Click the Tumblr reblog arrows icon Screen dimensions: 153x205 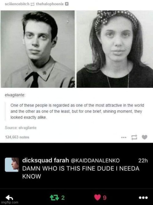[134, 137]
